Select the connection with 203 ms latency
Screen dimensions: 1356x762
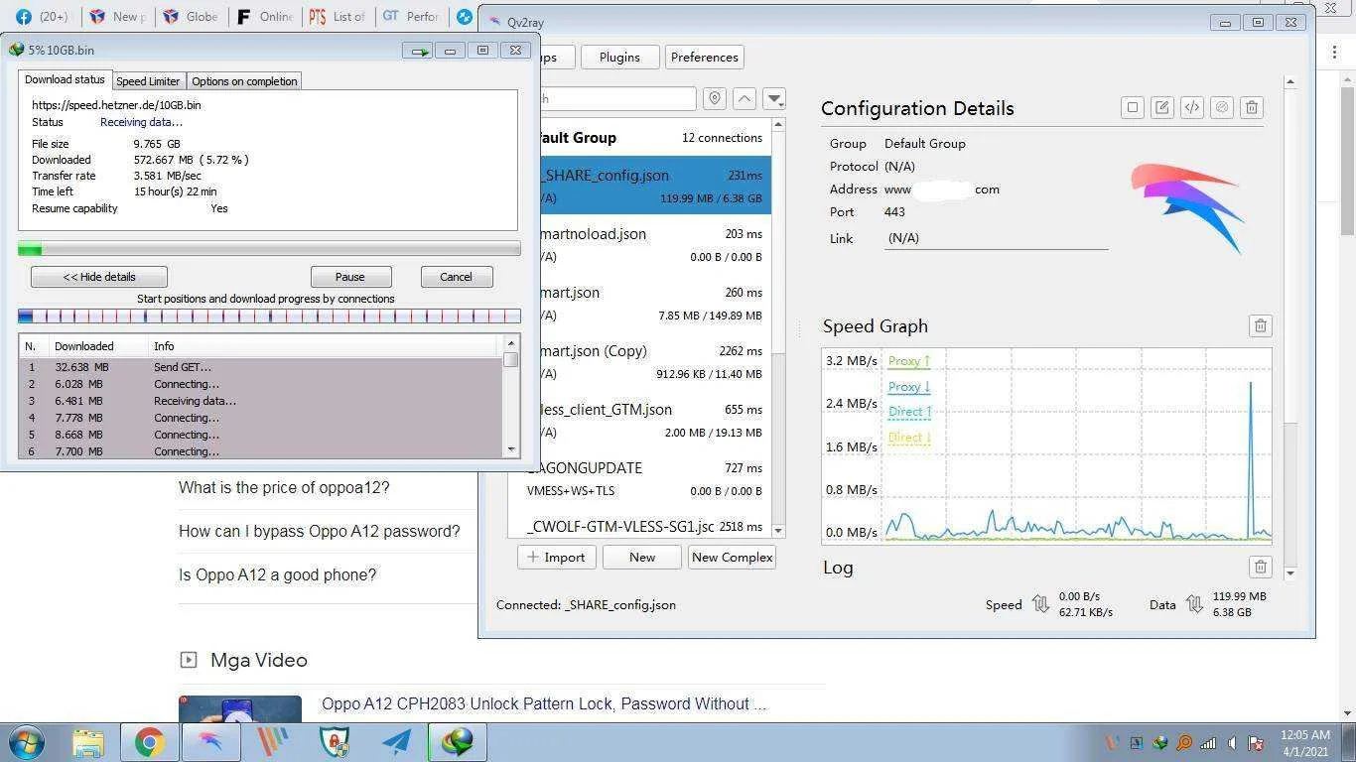coord(654,244)
